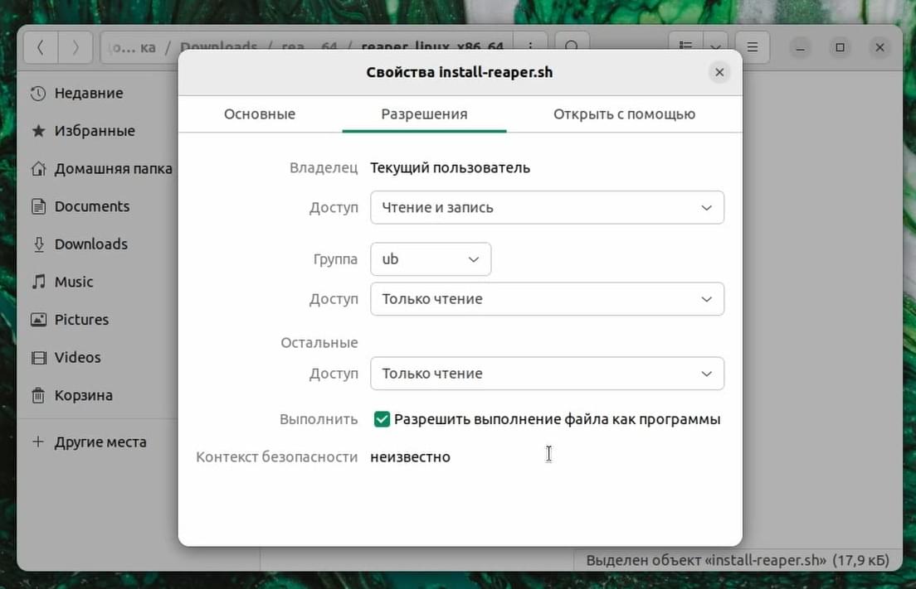Switch to the Основные tab
The height and width of the screenshot is (589, 916).
point(260,114)
